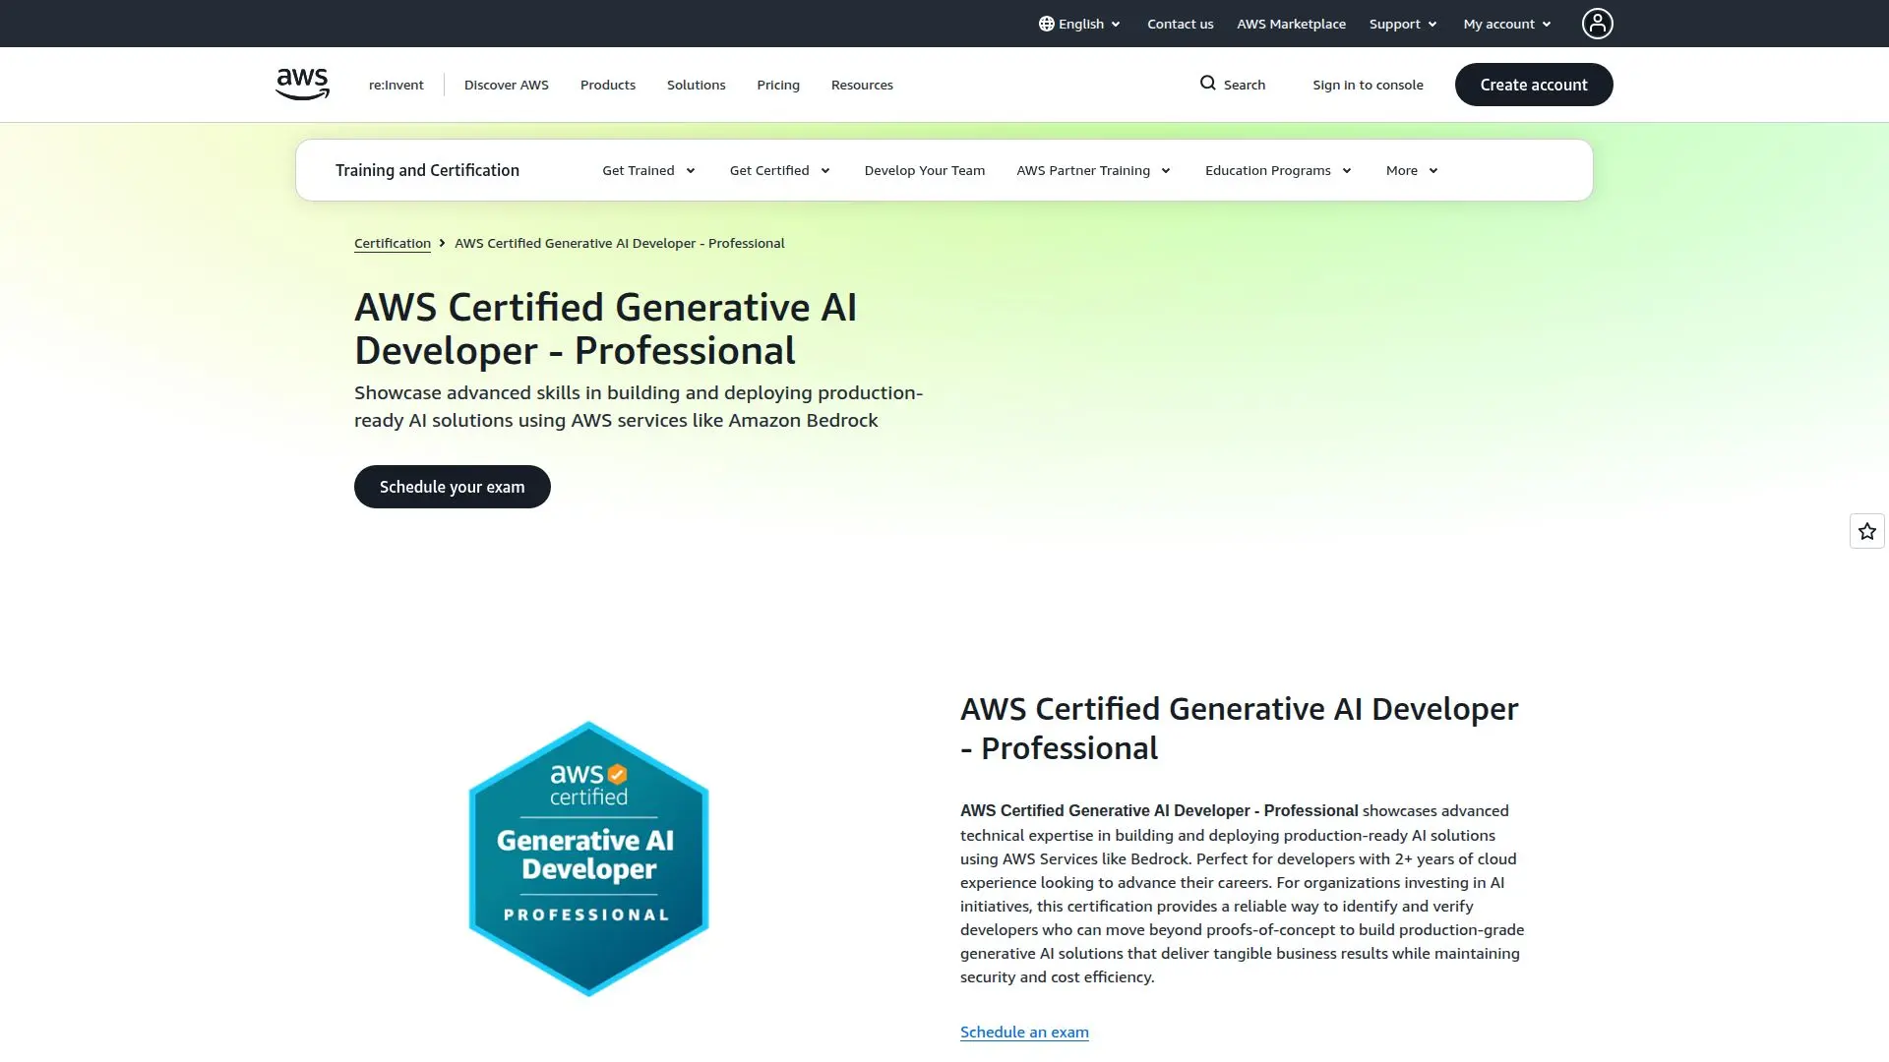
Task: Open the AWS Partner Training dropdown
Action: click(x=1093, y=170)
